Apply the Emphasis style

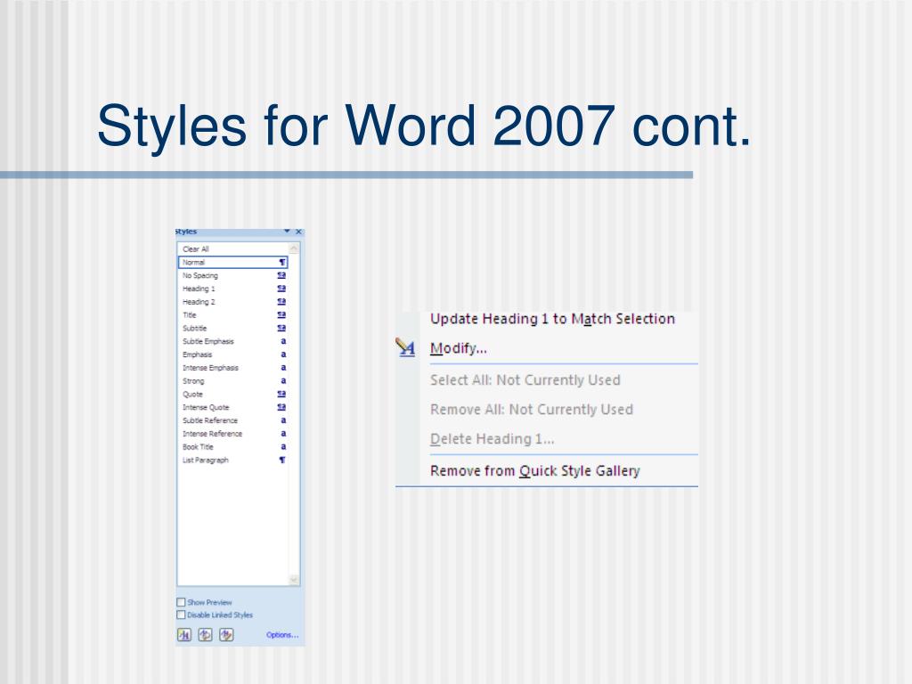[232, 354]
